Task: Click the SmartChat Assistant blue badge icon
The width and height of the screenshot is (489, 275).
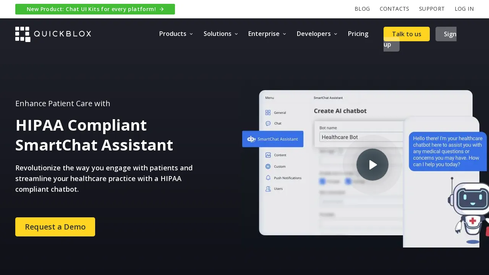Action: 251,139
